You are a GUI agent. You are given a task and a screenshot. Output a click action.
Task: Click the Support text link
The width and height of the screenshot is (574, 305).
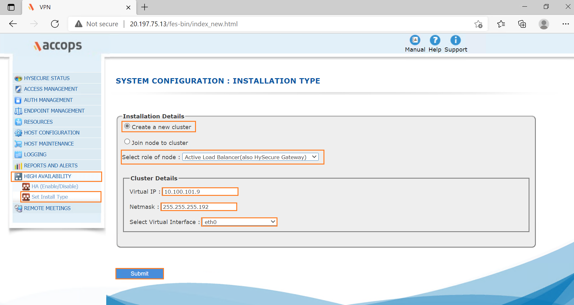456,50
